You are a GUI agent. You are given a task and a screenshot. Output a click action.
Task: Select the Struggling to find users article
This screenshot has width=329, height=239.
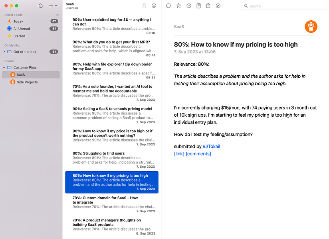[x=112, y=160]
